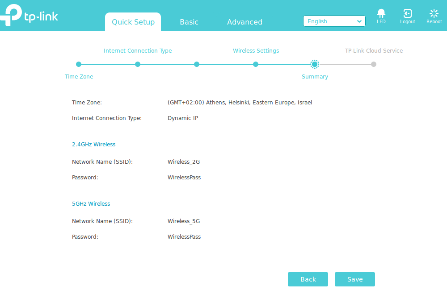The height and width of the screenshot is (290, 447).
Task: Click the Reboot icon
Action: (434, 13)
